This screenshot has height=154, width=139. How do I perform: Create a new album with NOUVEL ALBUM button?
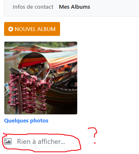(32, 29)
